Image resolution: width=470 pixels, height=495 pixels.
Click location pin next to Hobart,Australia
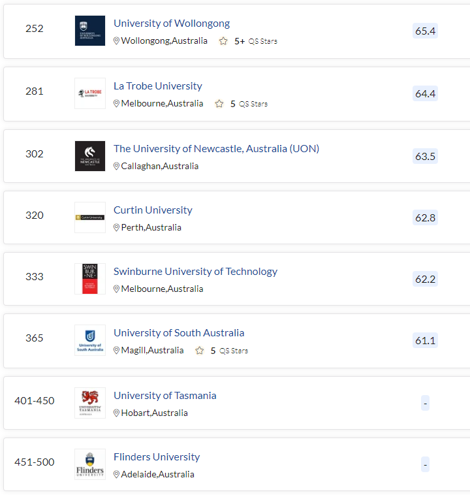point(116,413)
